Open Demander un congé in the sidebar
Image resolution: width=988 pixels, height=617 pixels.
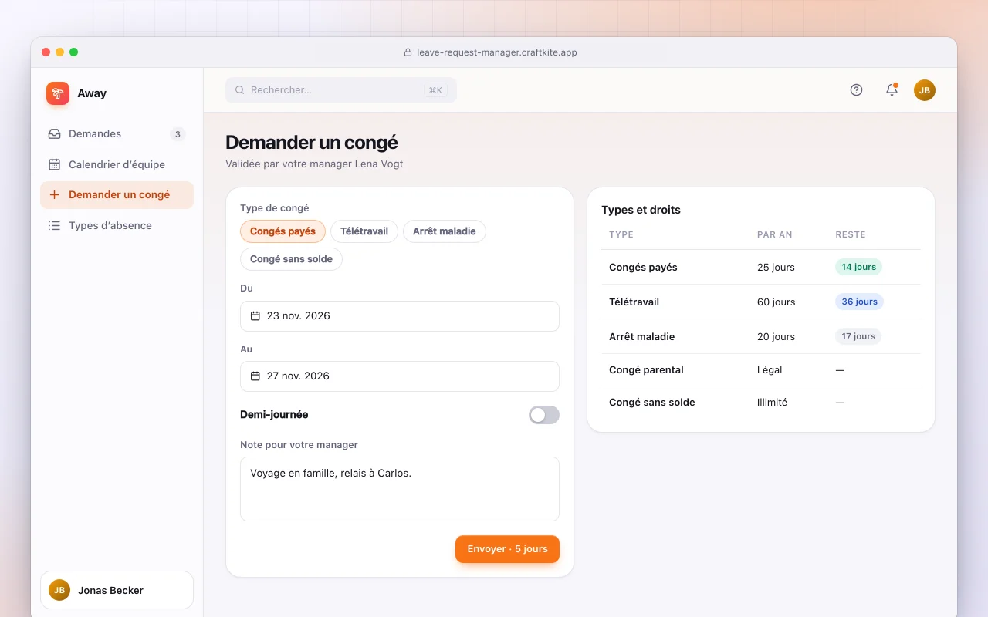[117, 195]
